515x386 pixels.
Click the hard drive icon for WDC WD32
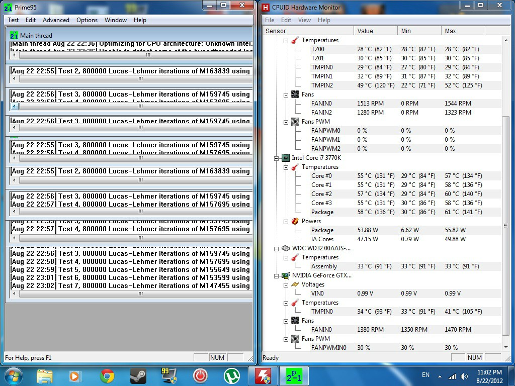[x=286, y=248]
